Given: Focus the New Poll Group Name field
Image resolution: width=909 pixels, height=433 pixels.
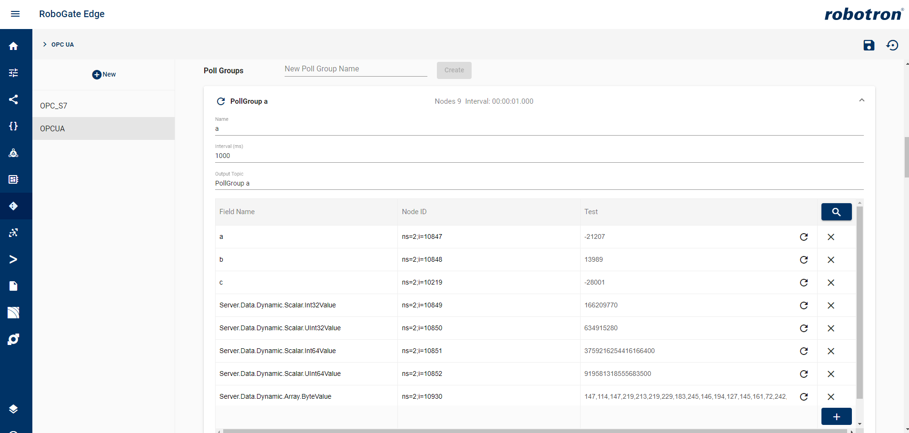Looking at the screenshot, I should (356, 69).
